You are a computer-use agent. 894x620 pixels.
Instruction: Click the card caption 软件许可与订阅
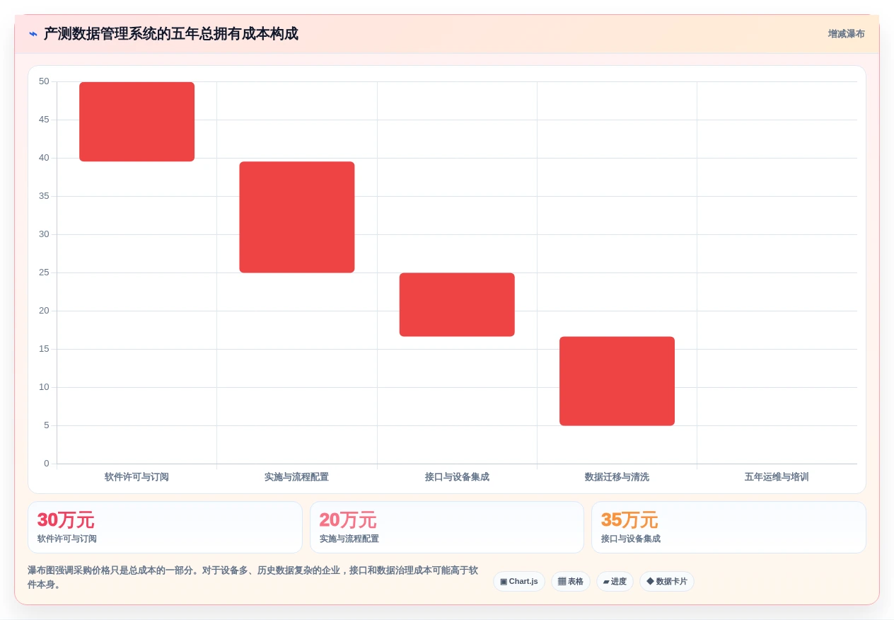point(67,539)
